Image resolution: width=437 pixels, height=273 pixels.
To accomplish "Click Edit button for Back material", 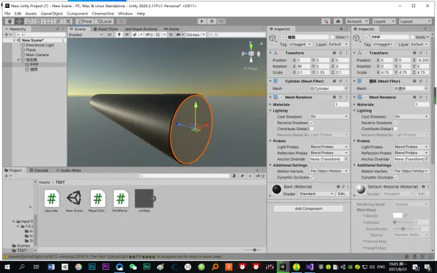I will pyautogui.click(x=342, y=194).
